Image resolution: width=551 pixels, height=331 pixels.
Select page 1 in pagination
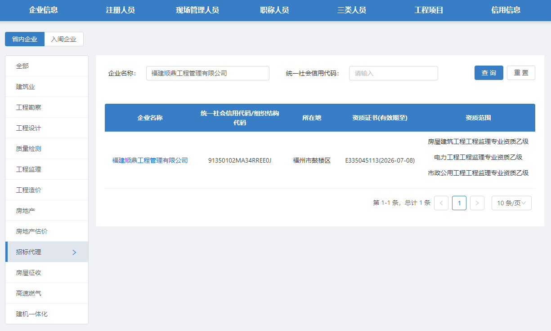click(459, 203)
